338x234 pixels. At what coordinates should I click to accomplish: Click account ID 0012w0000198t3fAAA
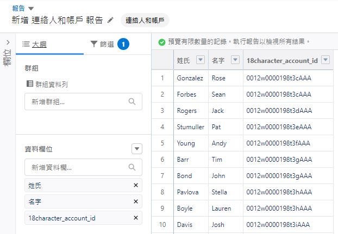pos(278,143)
